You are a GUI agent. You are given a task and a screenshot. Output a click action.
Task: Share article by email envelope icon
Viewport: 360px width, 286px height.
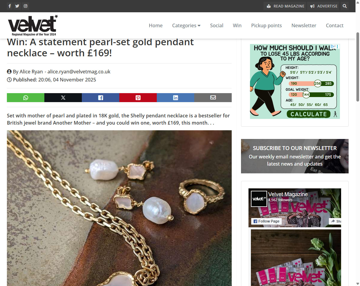[x=213, y=98]
